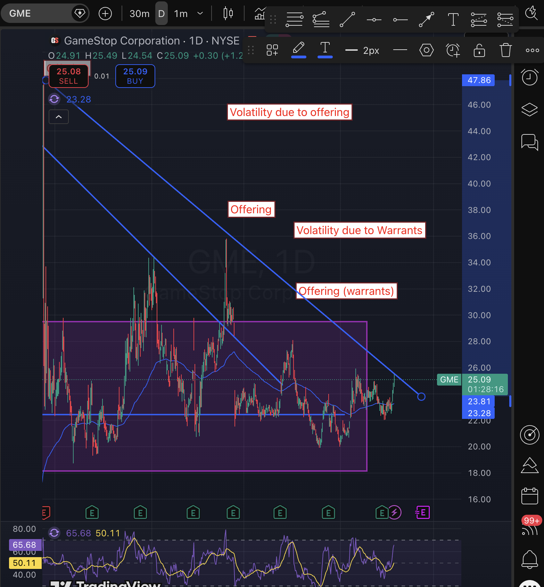Open the calendar sidebar panel
The image size is (544, 587).
tap(530, 496)
